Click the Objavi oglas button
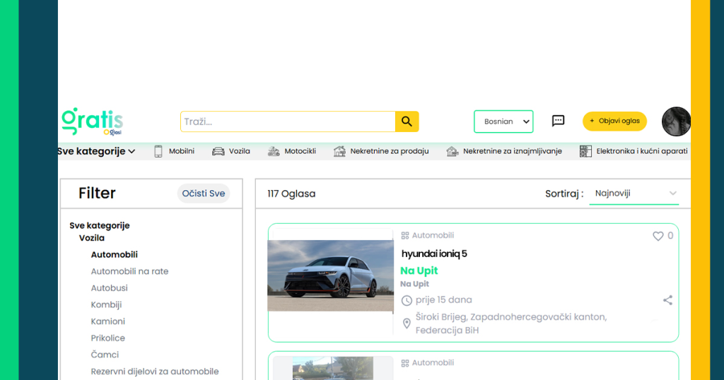This screenshot has height=380, width=724. [x=614, y=121]
